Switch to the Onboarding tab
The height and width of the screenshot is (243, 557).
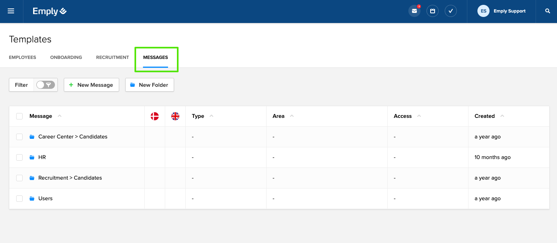pyautogui.click(x=66, y=57)
